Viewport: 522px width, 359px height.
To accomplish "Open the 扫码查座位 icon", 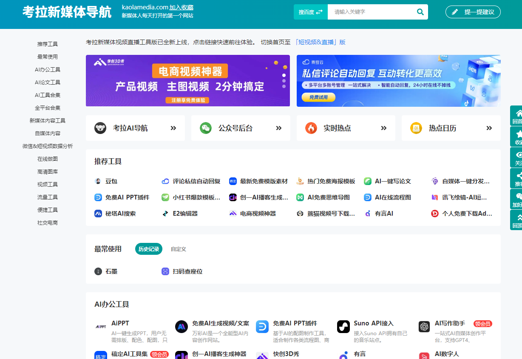I will point(165,271).
